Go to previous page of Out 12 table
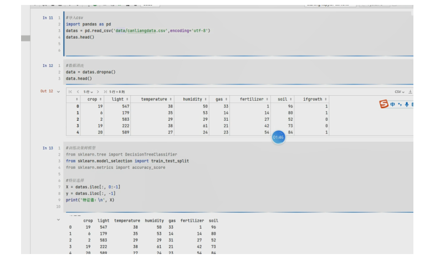The image size is (445, 259). (78, 92)
